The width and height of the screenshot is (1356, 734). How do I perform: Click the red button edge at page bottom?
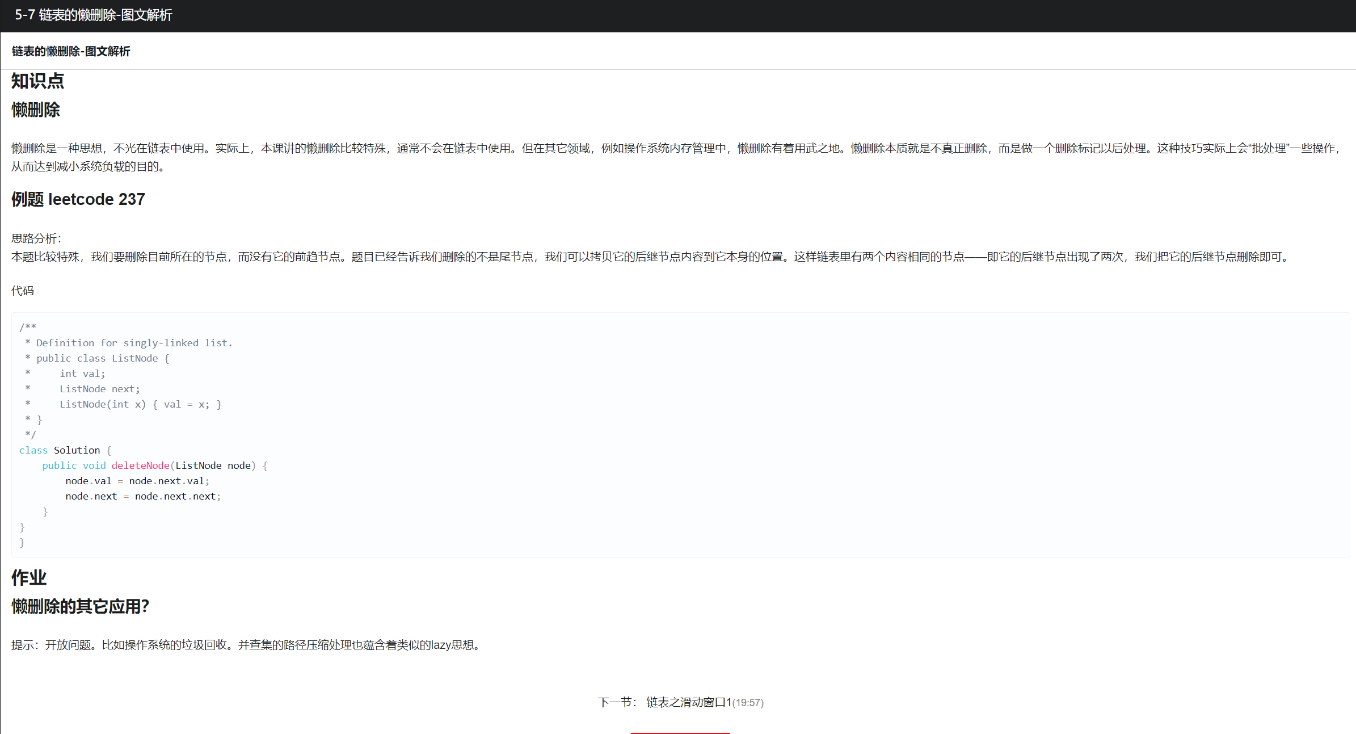click(680, 732)
